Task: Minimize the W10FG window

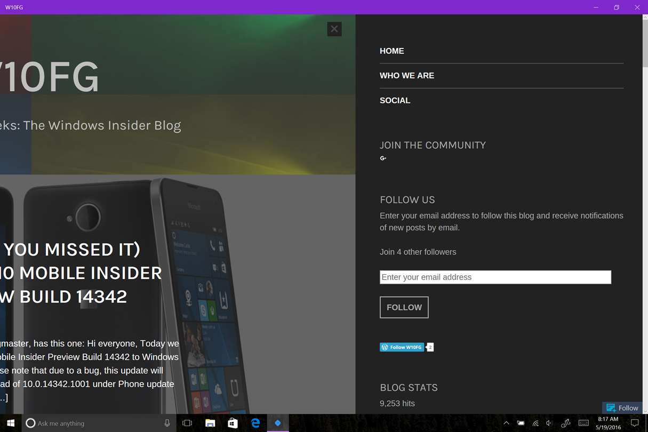Action: (x=596, y=7)
